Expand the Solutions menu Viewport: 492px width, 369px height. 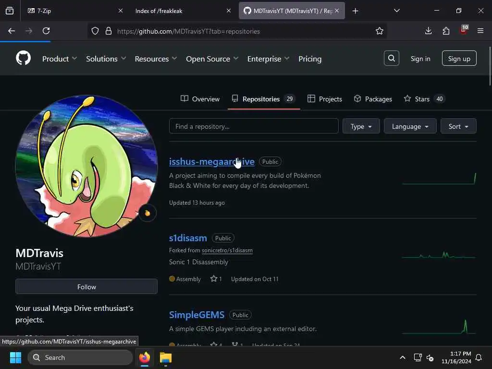click(106, 59)
